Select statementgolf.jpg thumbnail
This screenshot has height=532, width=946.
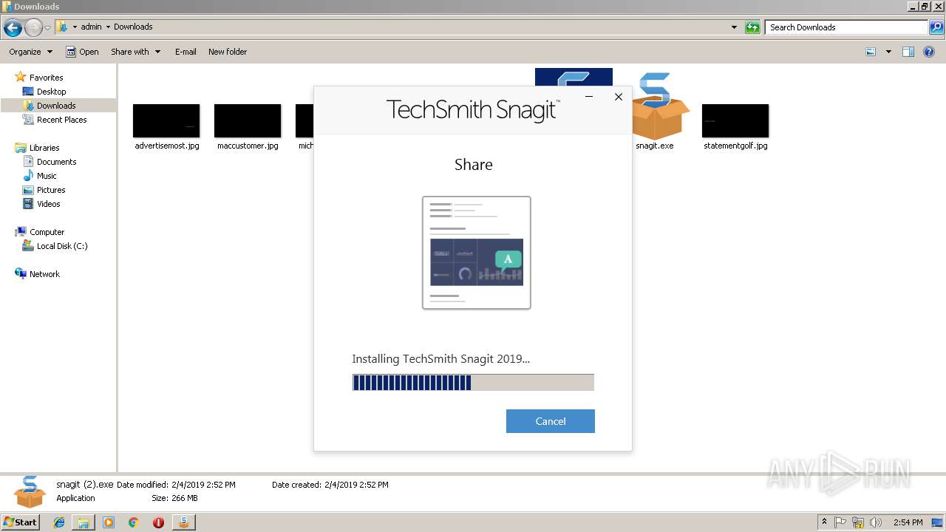[x=735, y=120]
